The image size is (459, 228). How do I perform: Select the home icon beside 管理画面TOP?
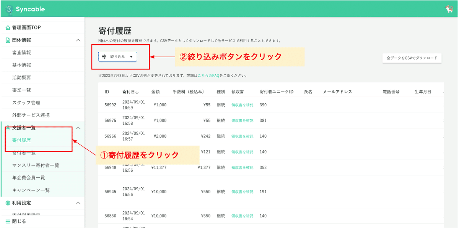(x=7, y=27)
